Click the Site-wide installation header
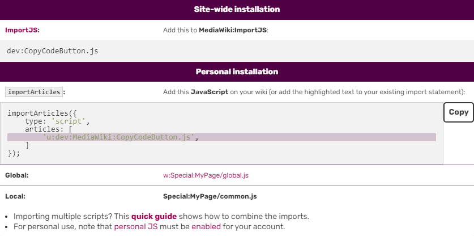This screenshot has width=474, height=236. [237, 10]
